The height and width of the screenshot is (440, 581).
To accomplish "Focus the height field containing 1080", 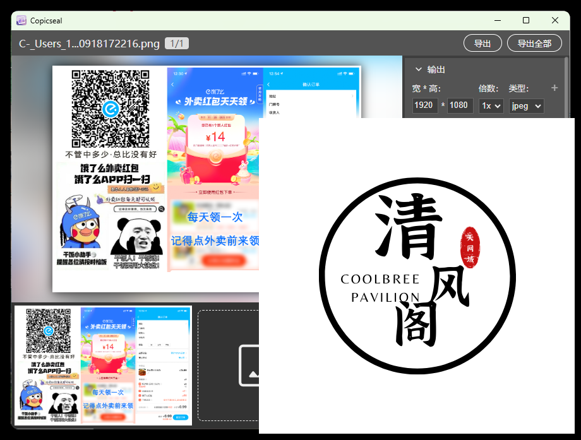I will pos(460,105).
